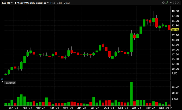
Task: Click the green chain link grouping icon
Action: (167, 3)
